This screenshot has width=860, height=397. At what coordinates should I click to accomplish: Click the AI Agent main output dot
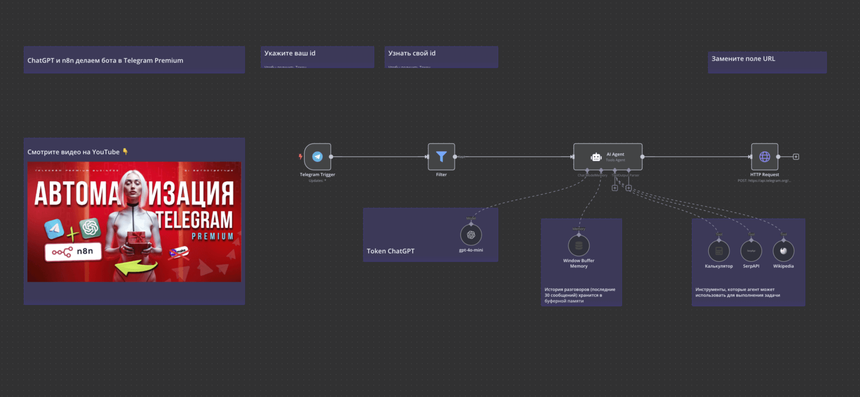pos(643,157)
